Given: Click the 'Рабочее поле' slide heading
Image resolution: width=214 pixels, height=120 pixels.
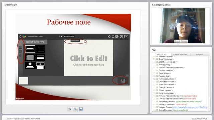Looking at the screenshot, I should click(69, 22).
